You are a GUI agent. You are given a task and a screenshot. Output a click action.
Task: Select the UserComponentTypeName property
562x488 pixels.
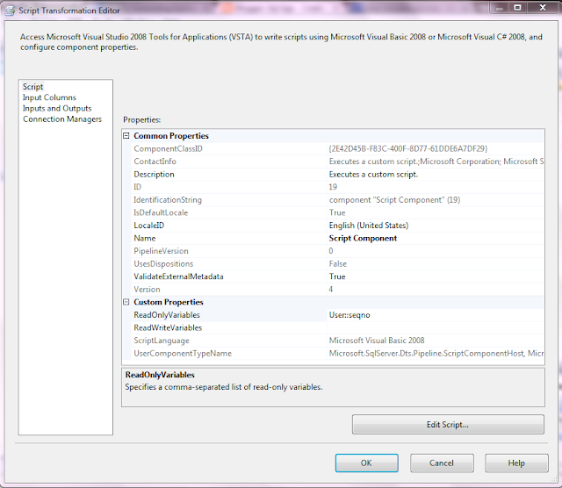(183, 354)
